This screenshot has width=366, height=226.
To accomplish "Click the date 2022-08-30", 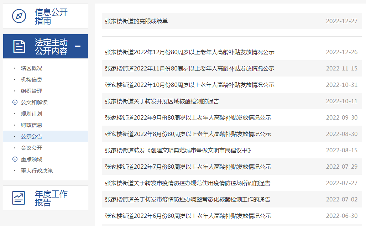I will 342,134.
